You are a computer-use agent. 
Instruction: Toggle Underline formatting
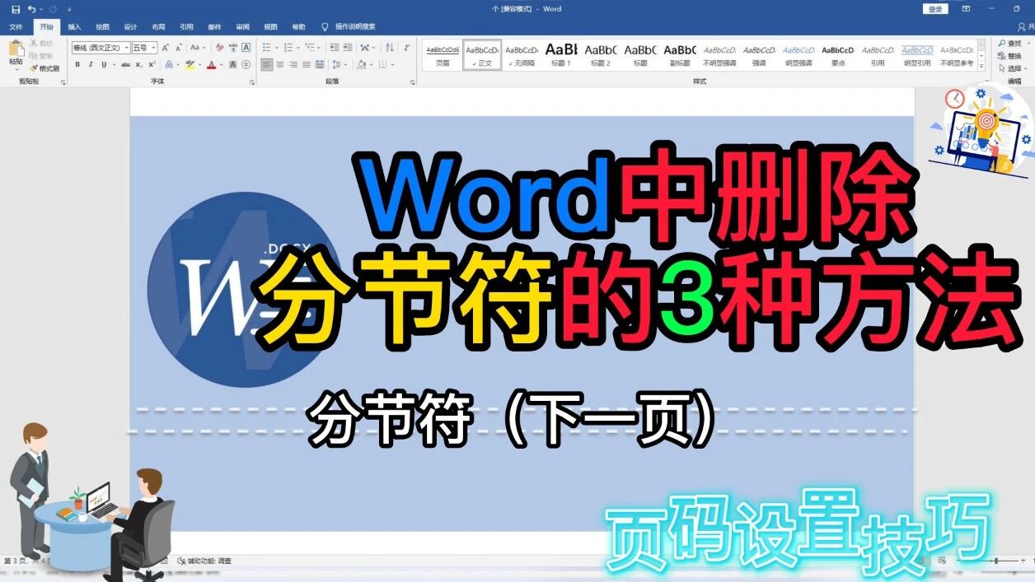104,65
